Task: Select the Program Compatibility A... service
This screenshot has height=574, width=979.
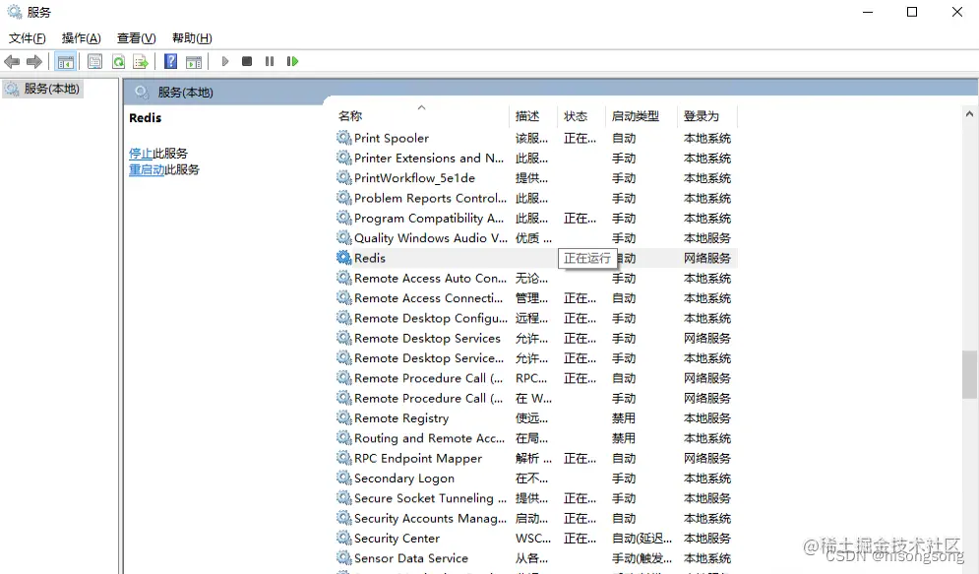Action: [x=429, y=218]
